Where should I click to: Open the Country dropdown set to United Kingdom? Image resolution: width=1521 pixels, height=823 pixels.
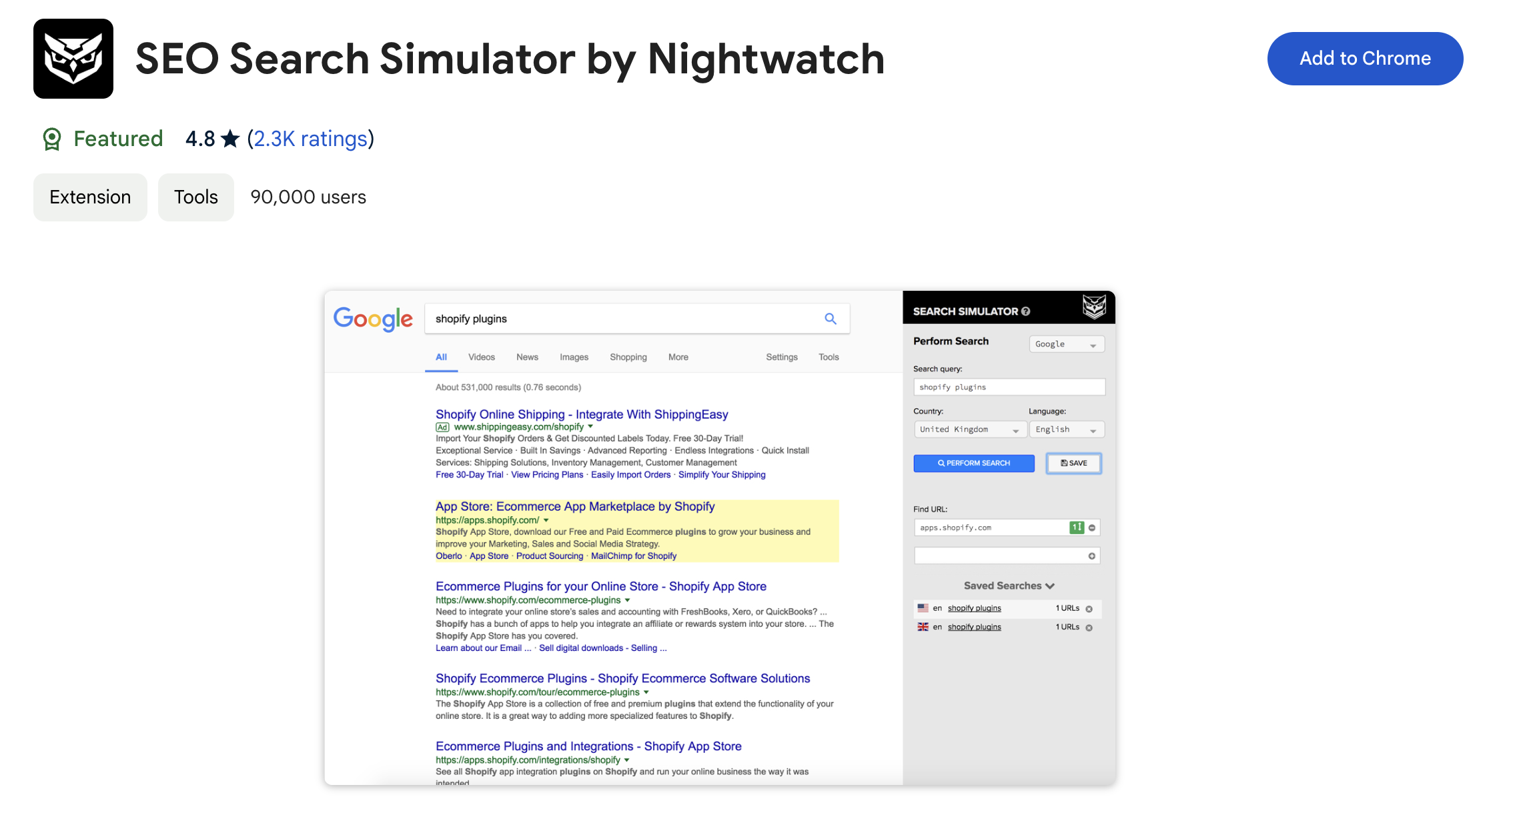pyautogui.click(x=970, y=430)
